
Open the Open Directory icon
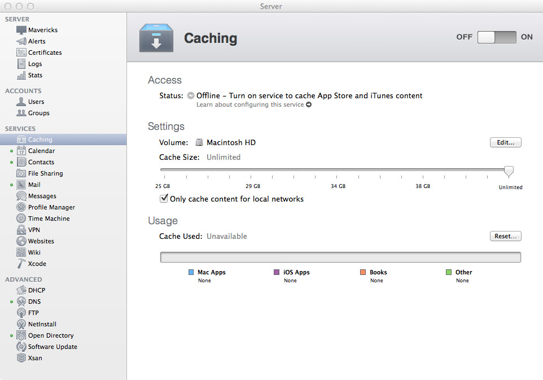21,335
